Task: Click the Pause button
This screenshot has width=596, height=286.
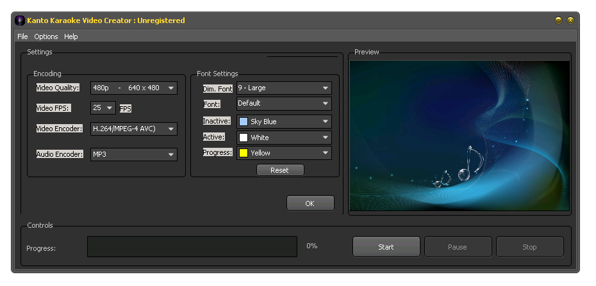Action: click(x=458, y=246)
